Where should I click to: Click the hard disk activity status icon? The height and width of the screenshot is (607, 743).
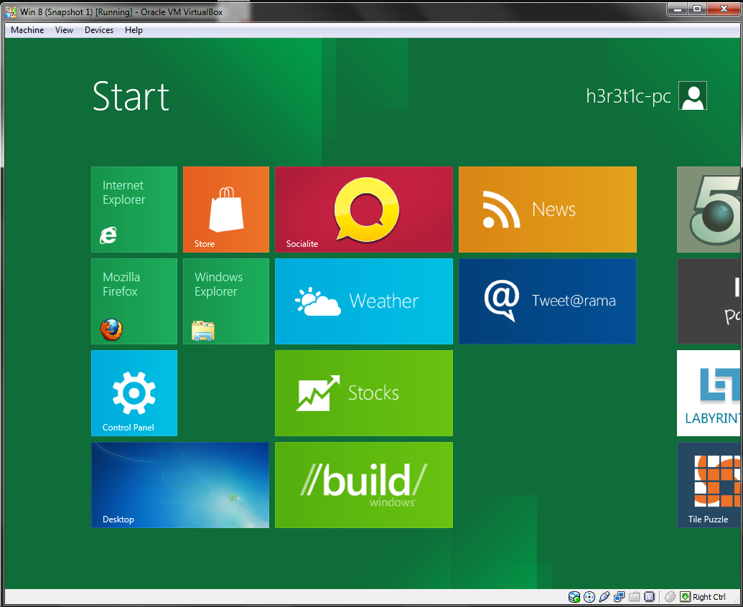(x=574, y=597)
